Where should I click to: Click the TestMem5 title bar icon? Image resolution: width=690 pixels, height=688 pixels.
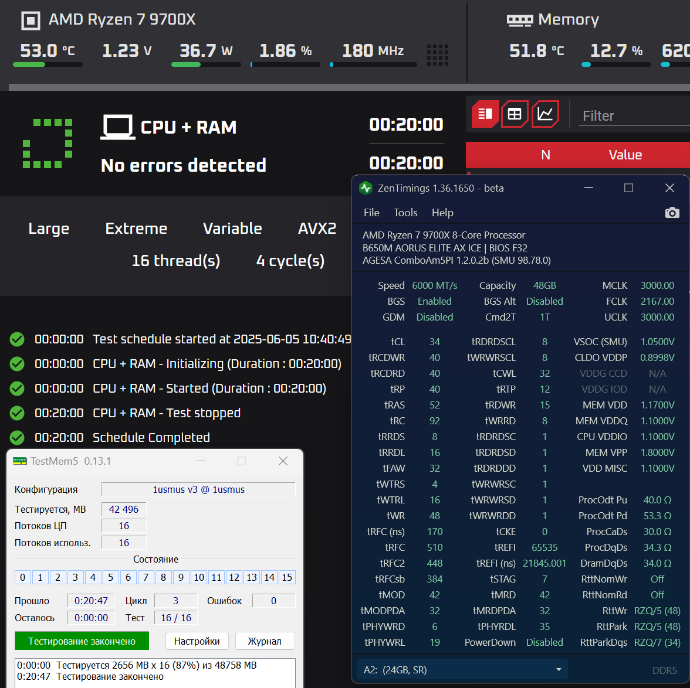coord(20,461)
